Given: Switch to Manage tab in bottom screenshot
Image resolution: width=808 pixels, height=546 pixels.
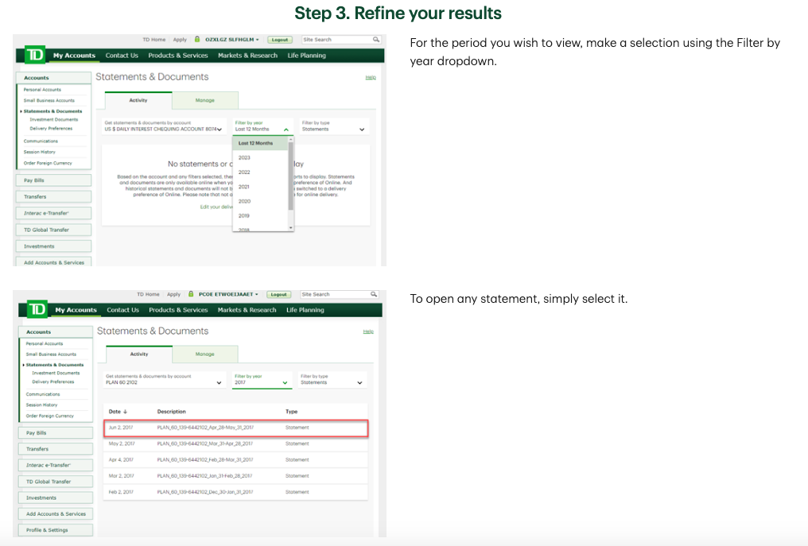Looking at the screenshot, I should [205, 354].
